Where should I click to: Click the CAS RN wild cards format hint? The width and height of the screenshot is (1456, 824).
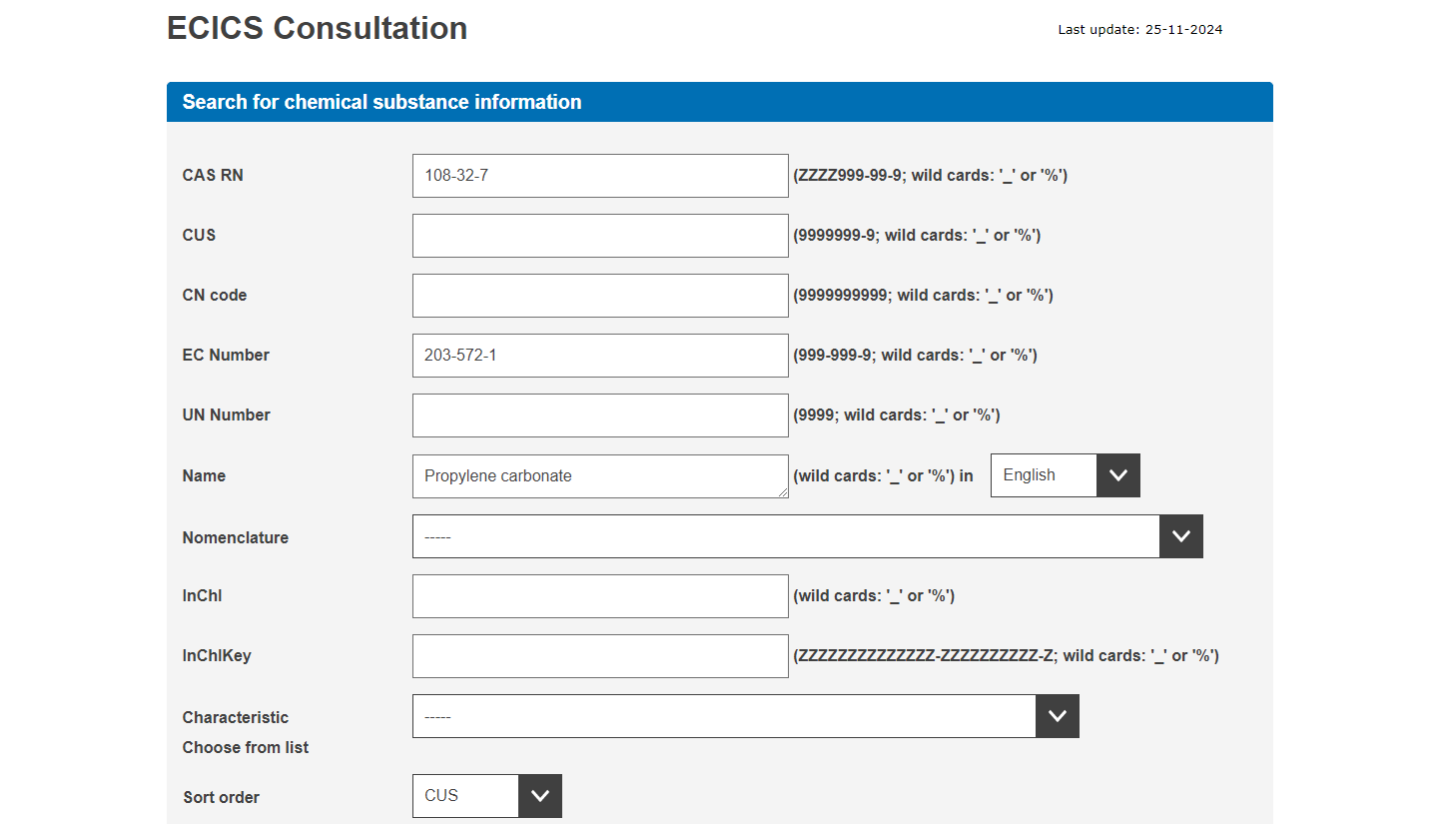(930, 176)
